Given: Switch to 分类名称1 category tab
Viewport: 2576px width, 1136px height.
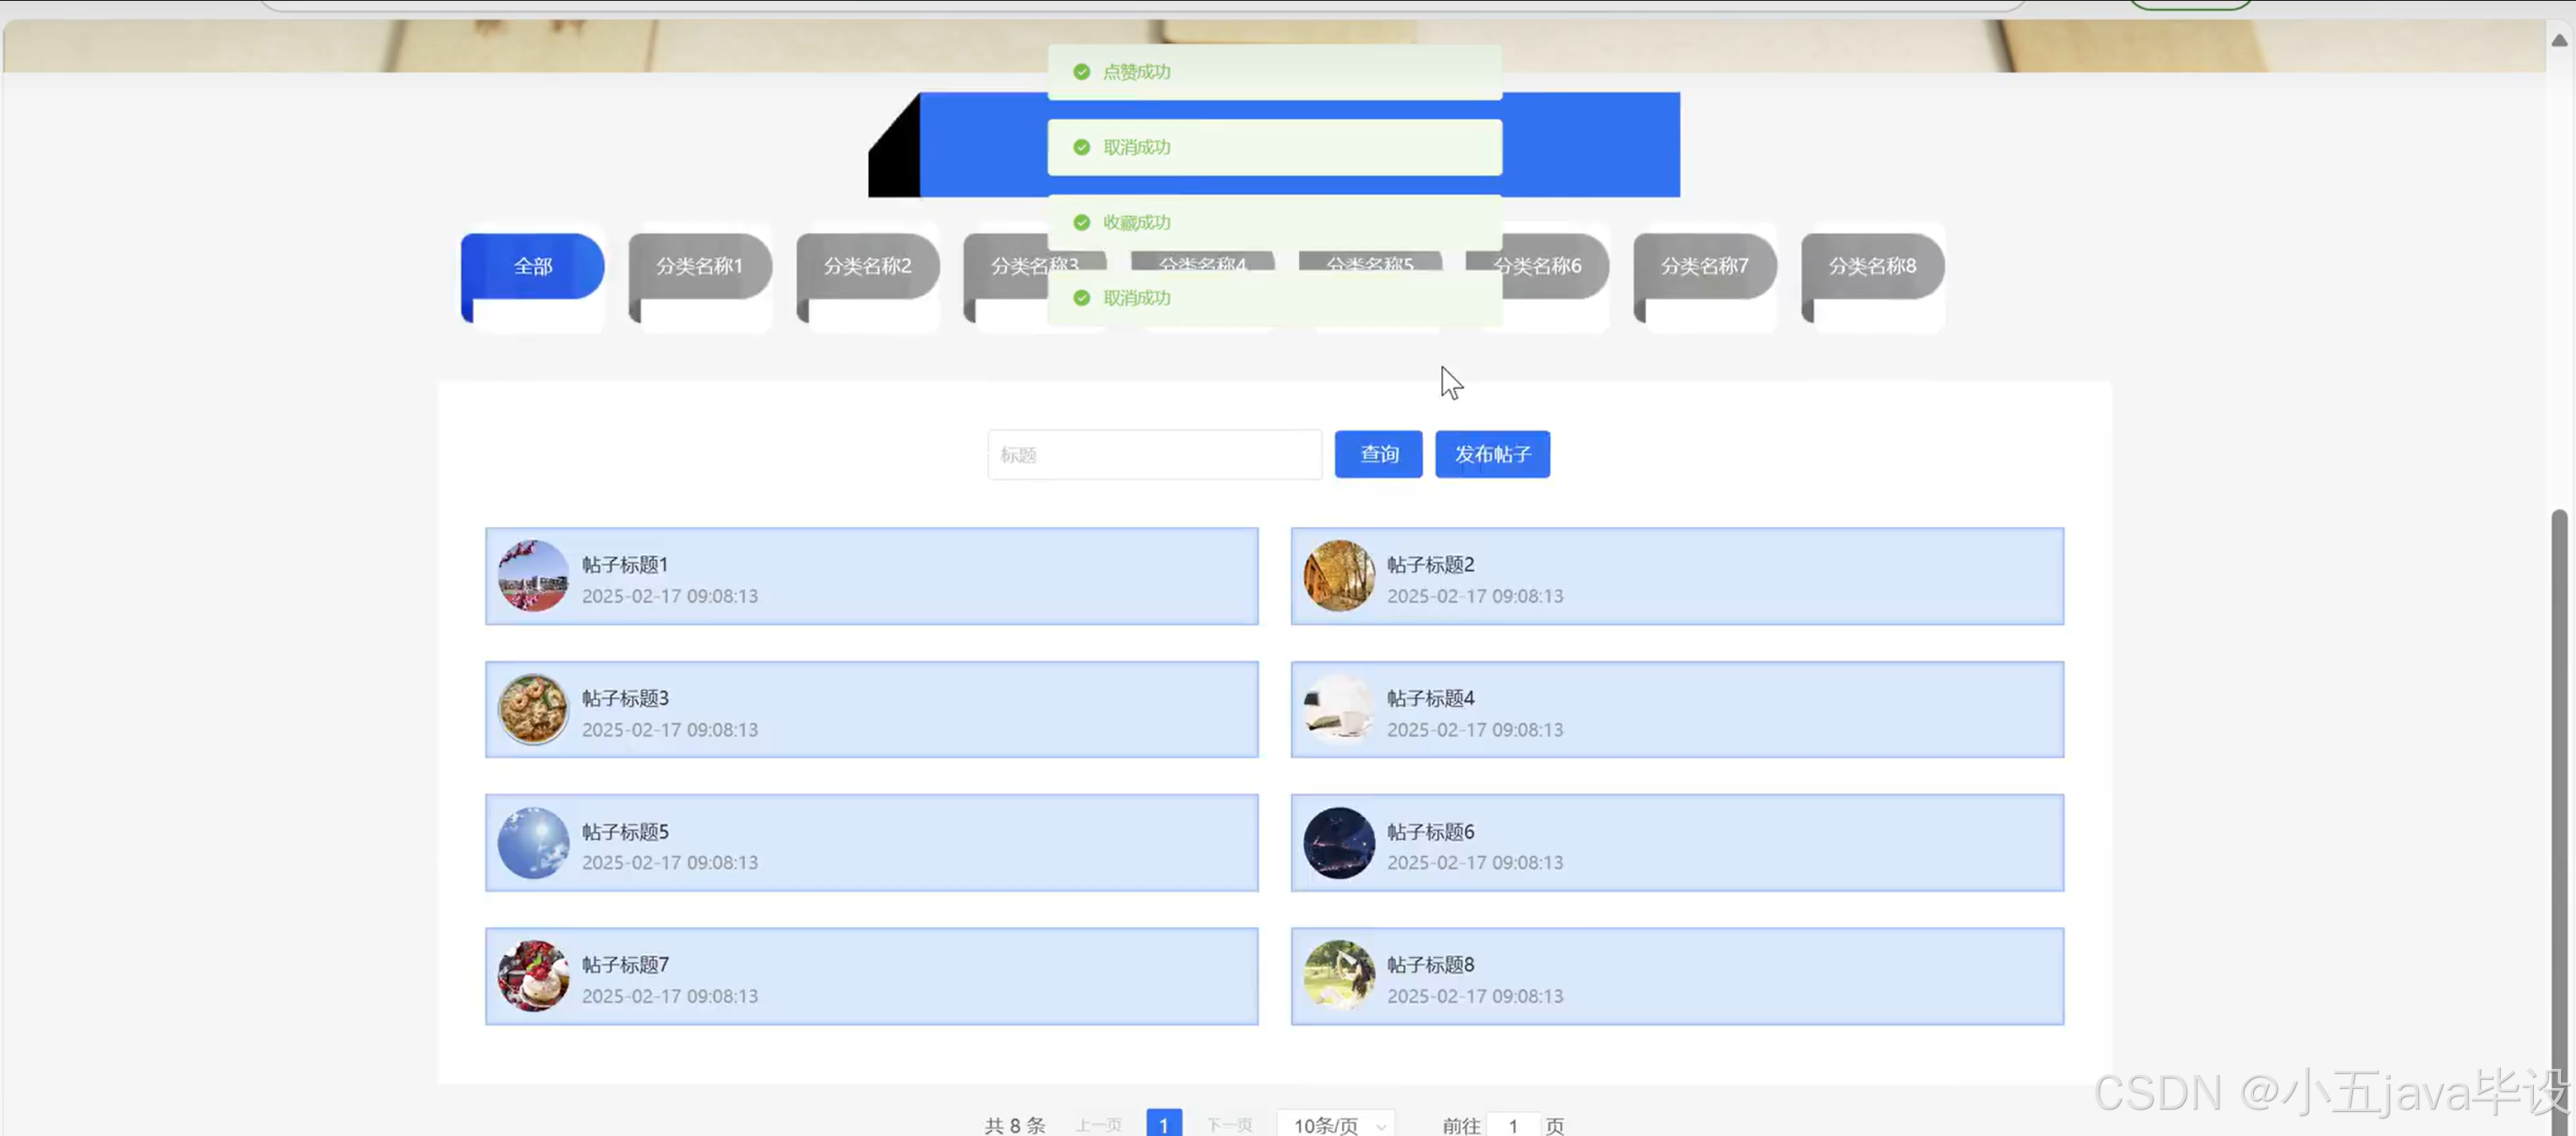Looking at the screenshot, I should click(700, 266).
